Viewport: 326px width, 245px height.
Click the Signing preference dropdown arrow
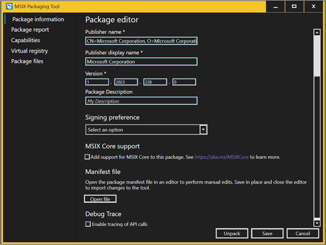point(203,130)
